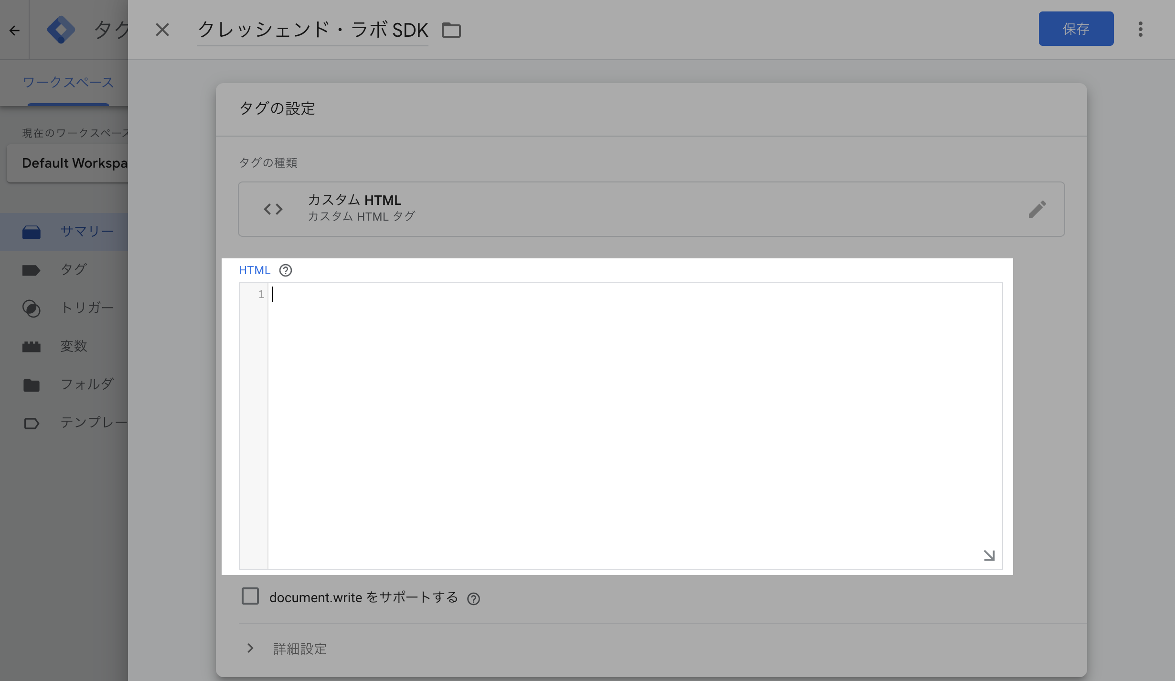Switch to the ワークスペース tab
Image resolution: width=1175 pixels, height=681 pixels.
[x=68, y=82]
